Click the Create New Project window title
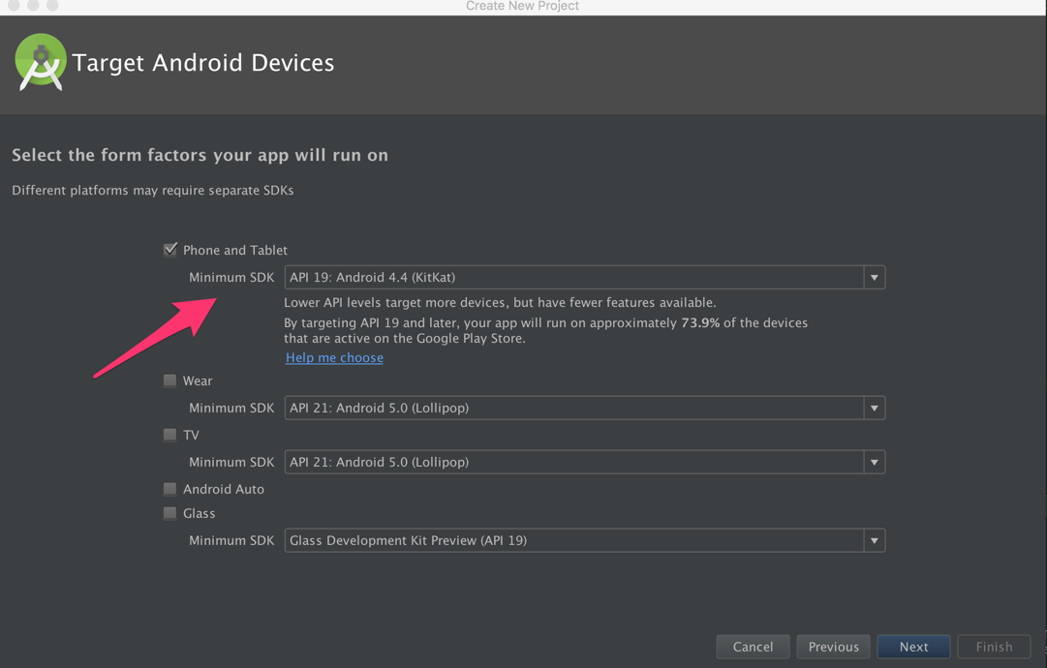The image size is (1047, 668). [x=522, y=6]
